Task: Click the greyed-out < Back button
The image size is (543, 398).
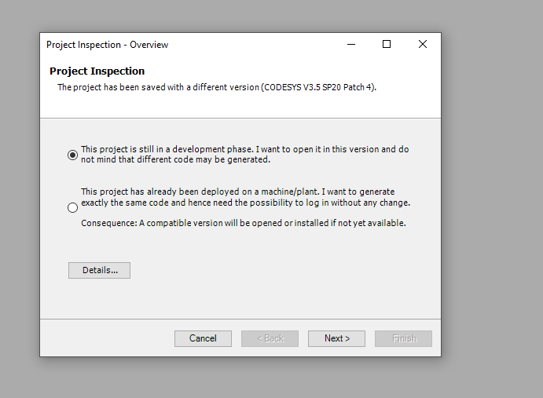Action: 270,338
